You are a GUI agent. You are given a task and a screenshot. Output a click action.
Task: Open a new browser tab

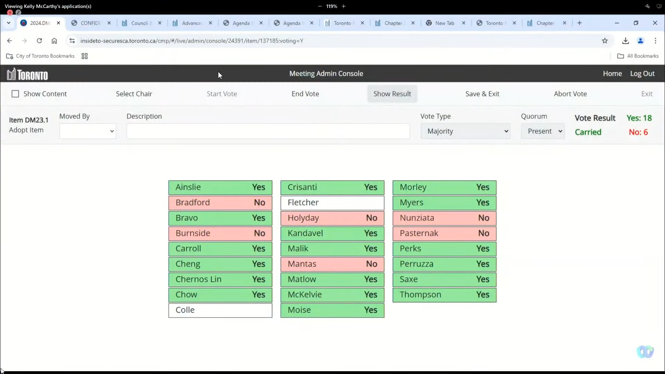coord(579,23)
